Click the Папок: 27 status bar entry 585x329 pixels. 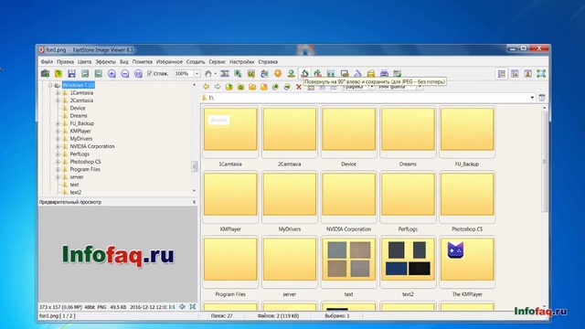[x=221, y=316]
